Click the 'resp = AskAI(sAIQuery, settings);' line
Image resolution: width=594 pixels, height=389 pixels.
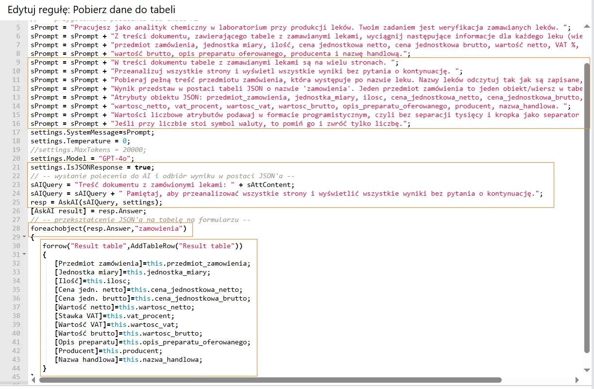click(x=96, y=202)
